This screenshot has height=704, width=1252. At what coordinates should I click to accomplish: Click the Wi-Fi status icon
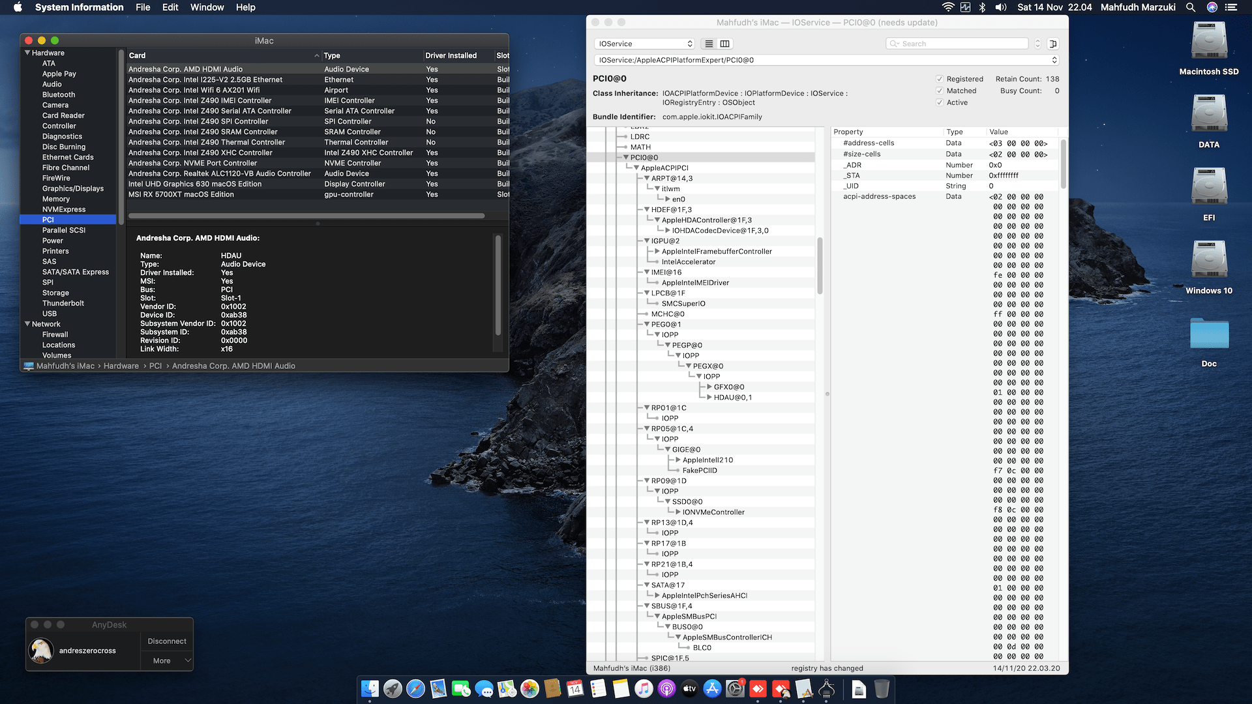[947, 7]
